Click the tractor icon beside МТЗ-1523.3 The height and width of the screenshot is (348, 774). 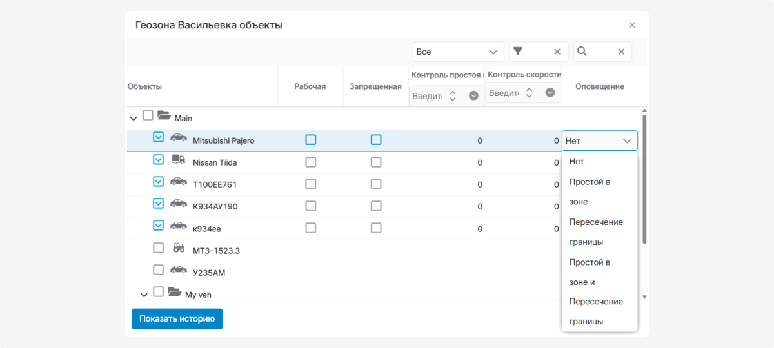pos(179,248)
